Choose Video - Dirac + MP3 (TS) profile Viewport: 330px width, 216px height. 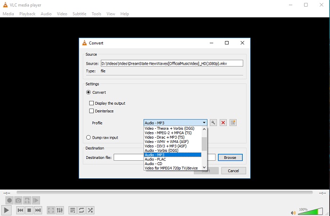(173, 137)
